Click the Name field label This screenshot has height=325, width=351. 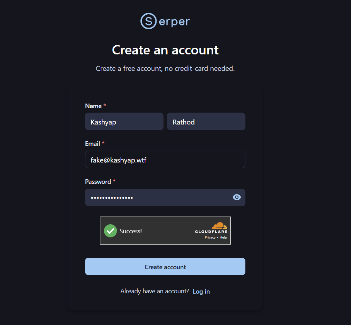(x=93, y=106)
